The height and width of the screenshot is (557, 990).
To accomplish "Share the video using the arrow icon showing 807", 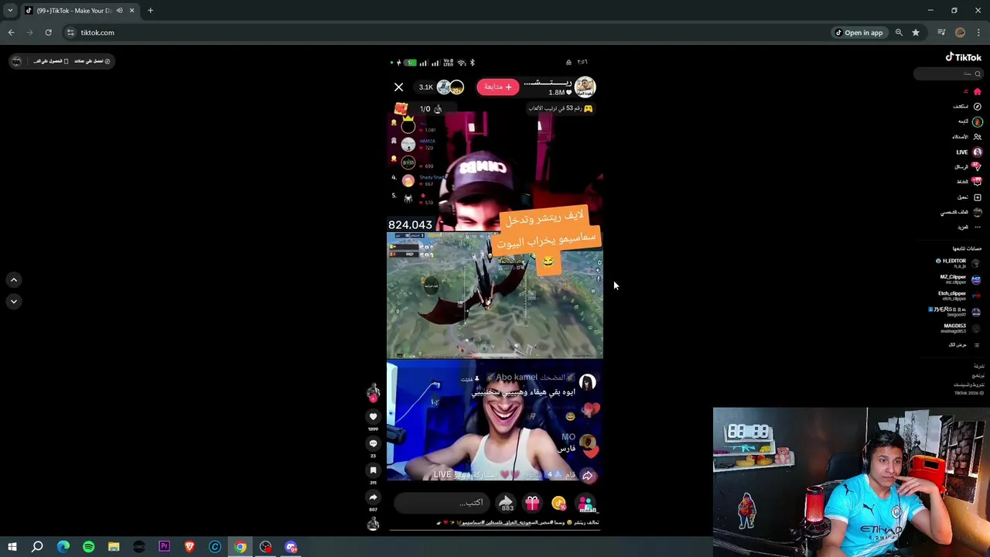I will point(373,497).
